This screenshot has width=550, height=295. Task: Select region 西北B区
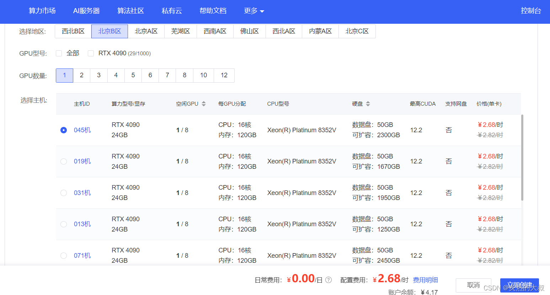click(x=73, y=31)
